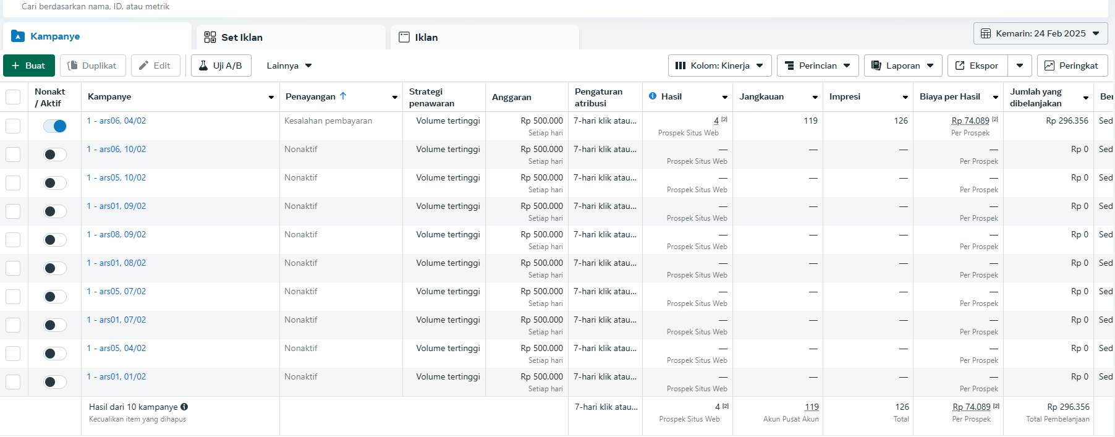Switch to the Set Iklan tab

point(242,37)
